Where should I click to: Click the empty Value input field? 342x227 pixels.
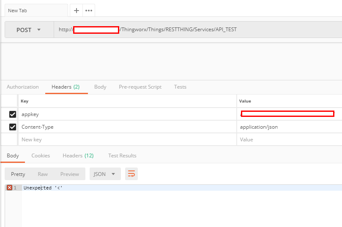[290, 140]
